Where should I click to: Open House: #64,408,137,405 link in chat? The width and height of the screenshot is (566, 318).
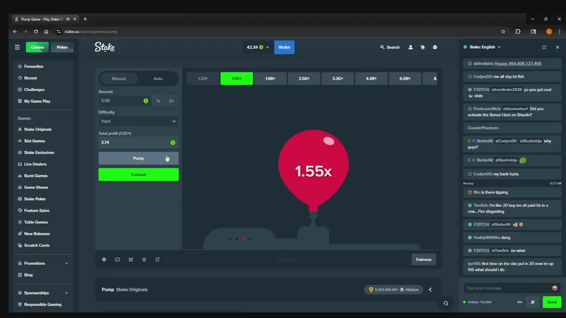(x=518, y=64)
